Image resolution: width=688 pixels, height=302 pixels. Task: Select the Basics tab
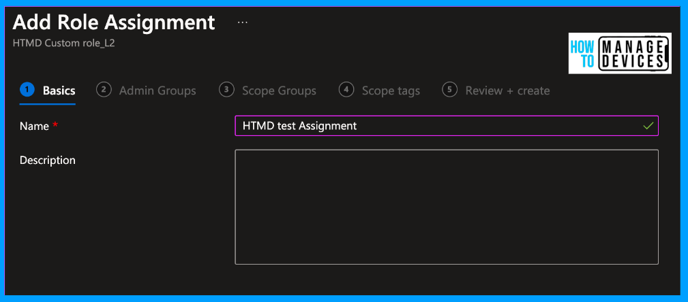pos(48,90)
